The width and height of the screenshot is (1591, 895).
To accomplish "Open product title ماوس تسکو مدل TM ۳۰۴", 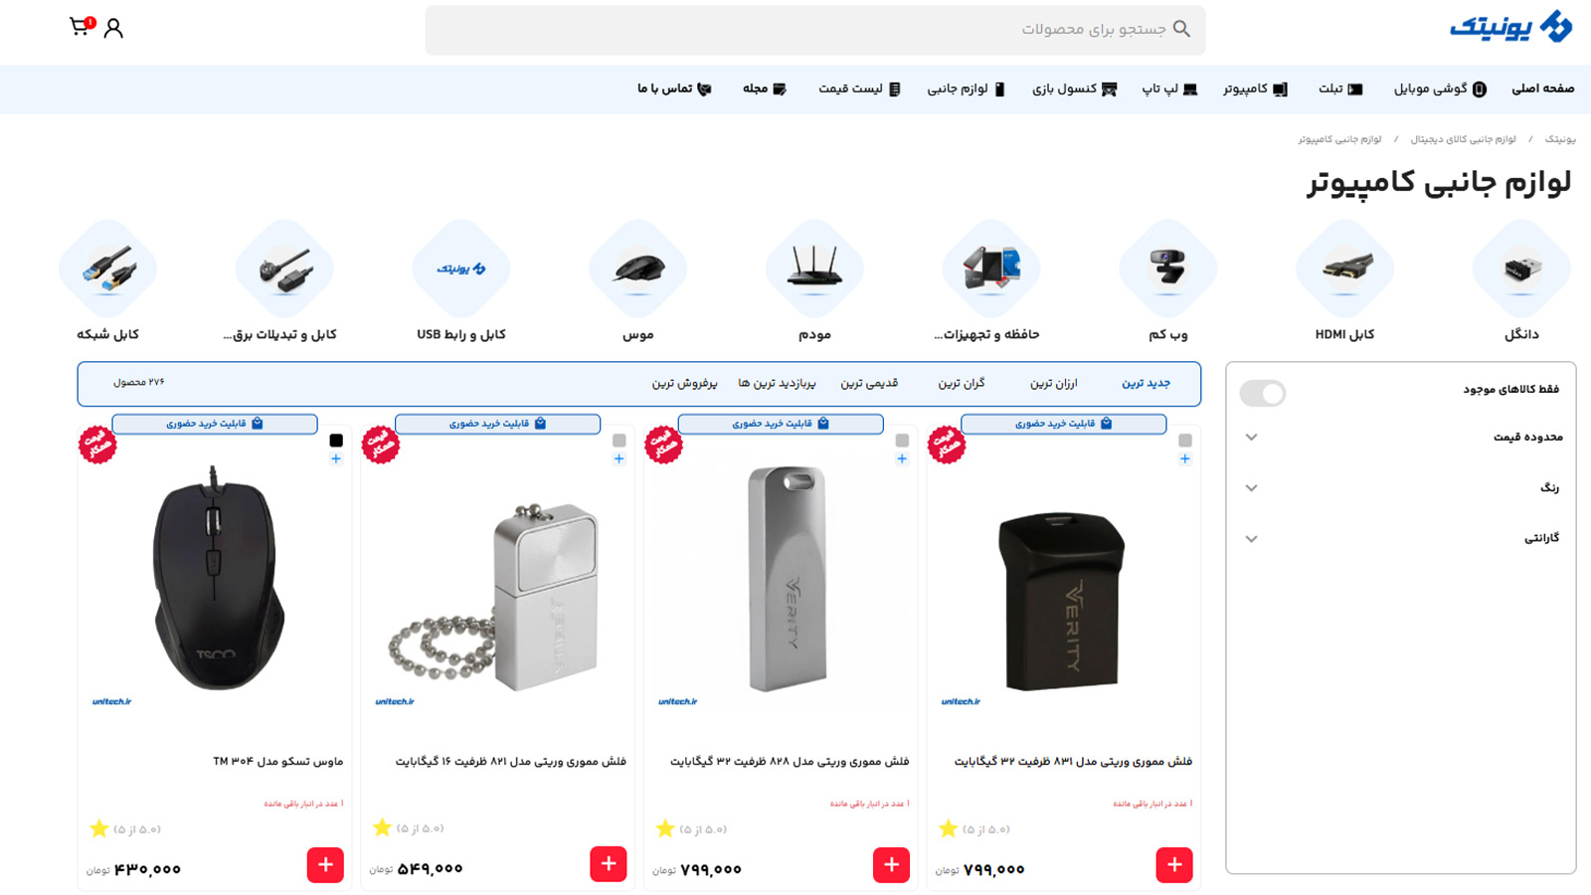I will tap(278, 762).
